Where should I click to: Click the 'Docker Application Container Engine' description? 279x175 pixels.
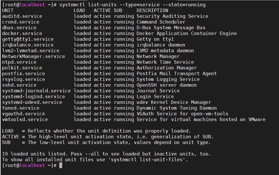(186, 33)
